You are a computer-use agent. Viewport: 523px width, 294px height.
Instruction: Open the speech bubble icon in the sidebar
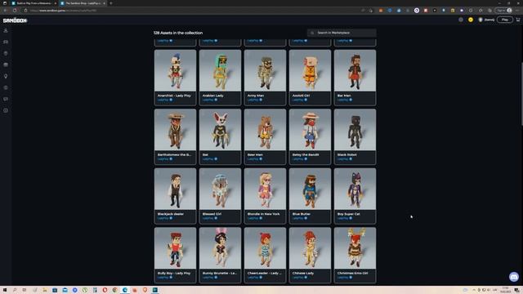click(x=6, y=99)
